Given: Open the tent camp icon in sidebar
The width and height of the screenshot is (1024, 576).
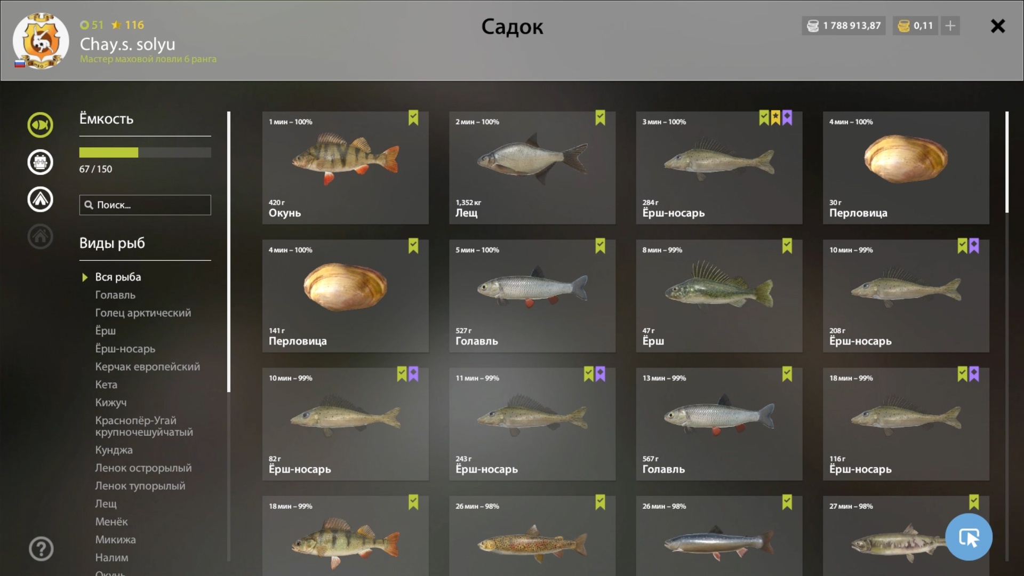Looking at the screenshot, I should [x=41, y=199].
